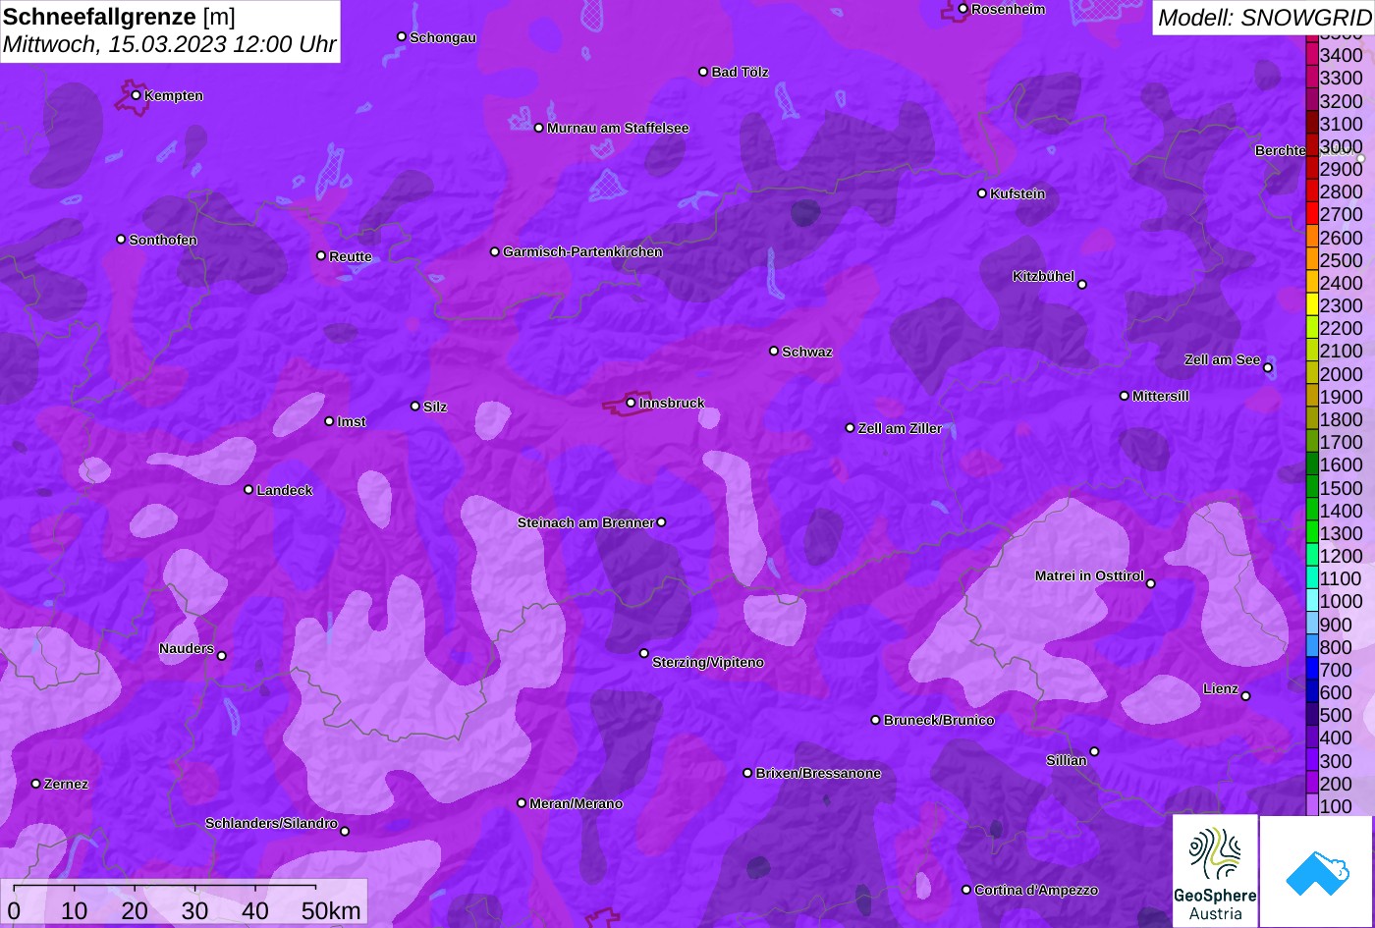This screenshot has height=928, width=1375.
Task: Click the GeoSphere Austria logo
Action: (1215, 871)
